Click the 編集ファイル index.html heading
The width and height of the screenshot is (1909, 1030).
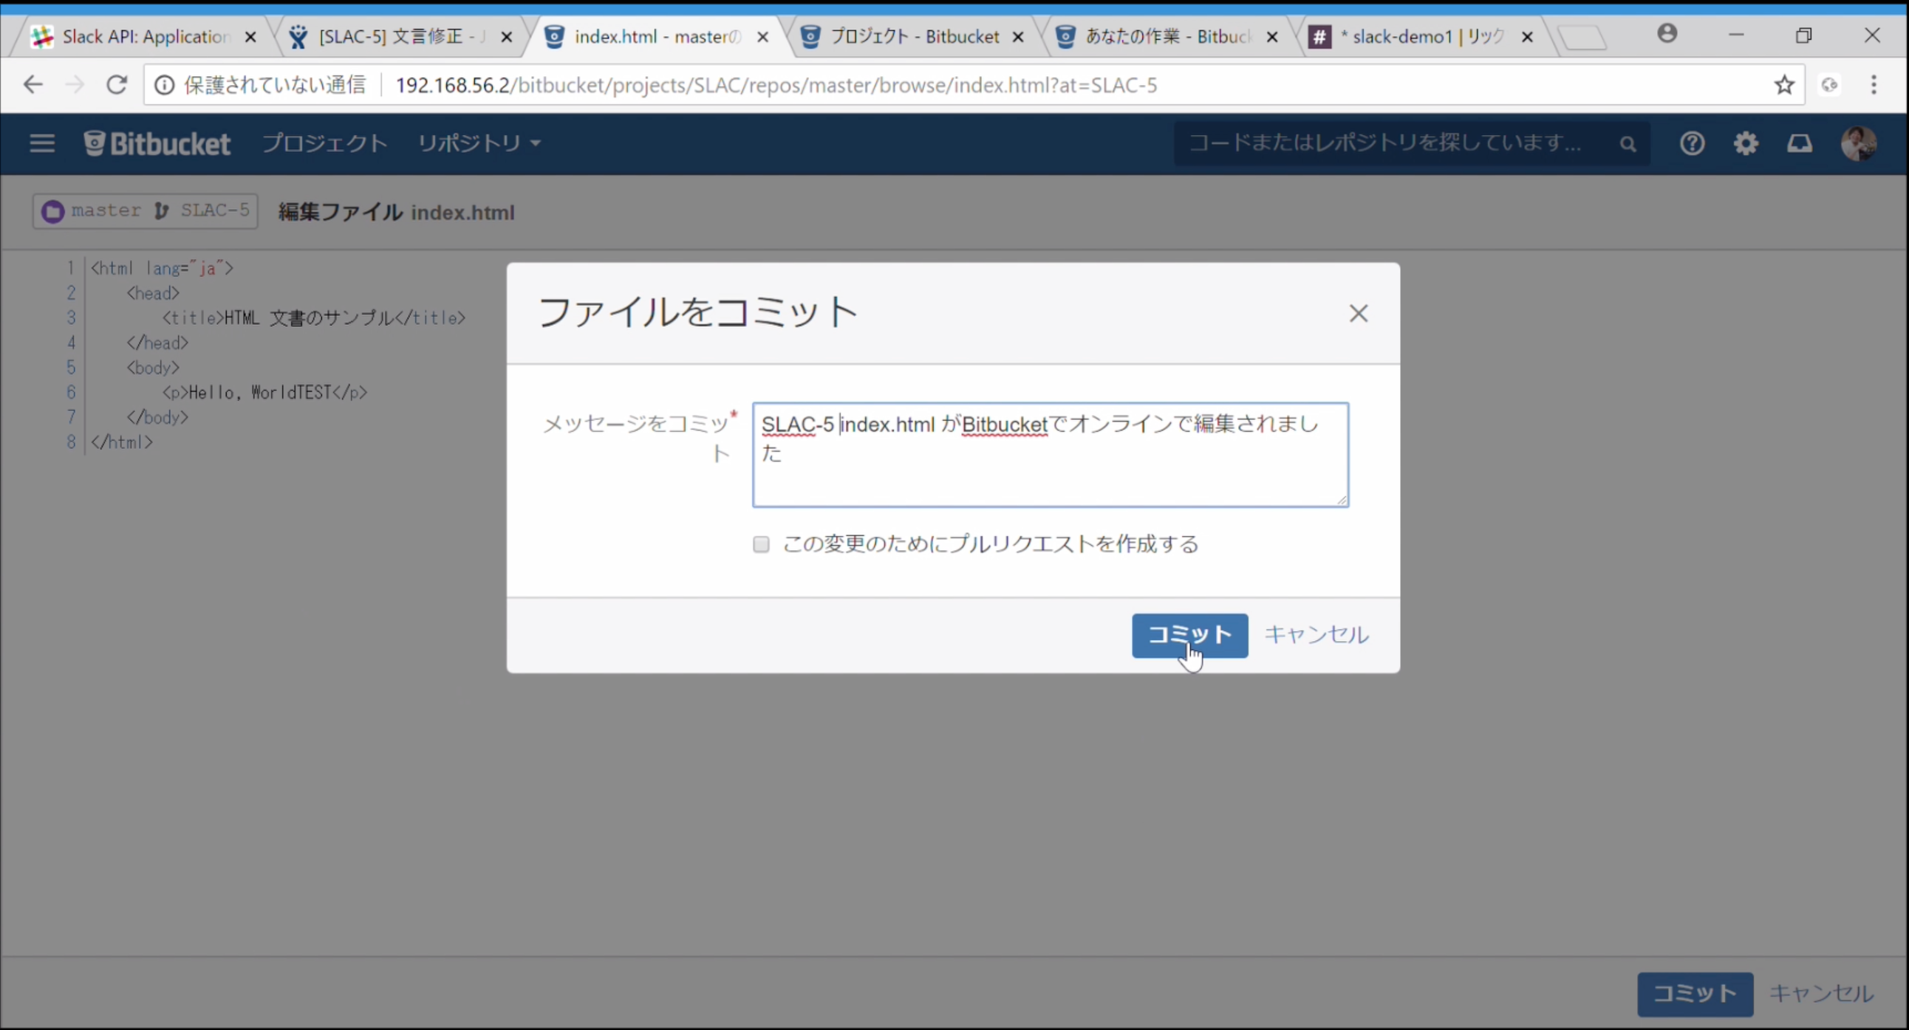pos(397,213)
